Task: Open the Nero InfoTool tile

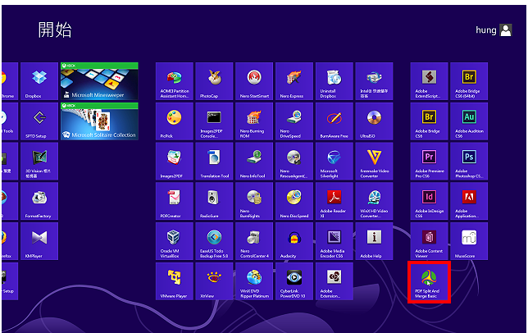Action: tap(254, 162)
